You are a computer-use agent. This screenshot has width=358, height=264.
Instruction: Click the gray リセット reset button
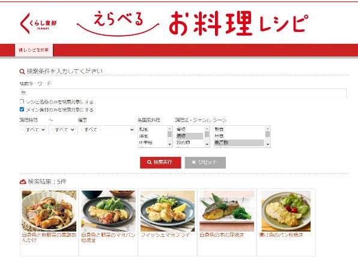pos(205,162)
